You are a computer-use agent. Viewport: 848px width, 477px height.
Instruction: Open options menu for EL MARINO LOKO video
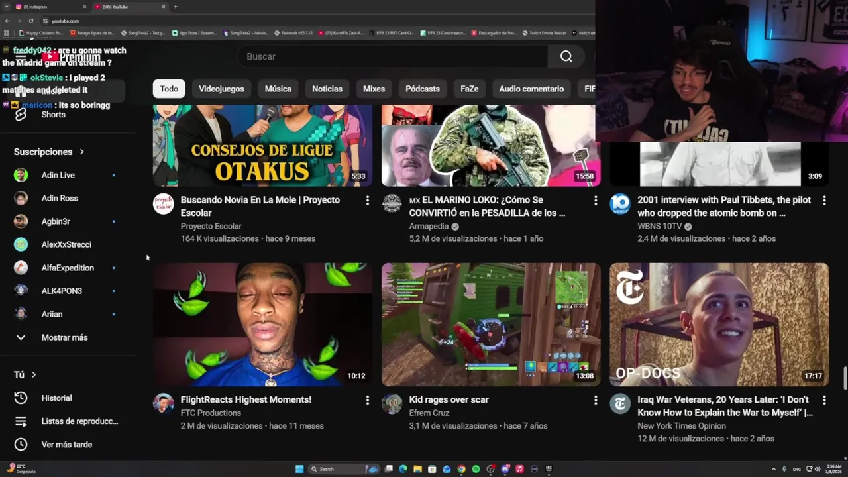tap(596, 200)
